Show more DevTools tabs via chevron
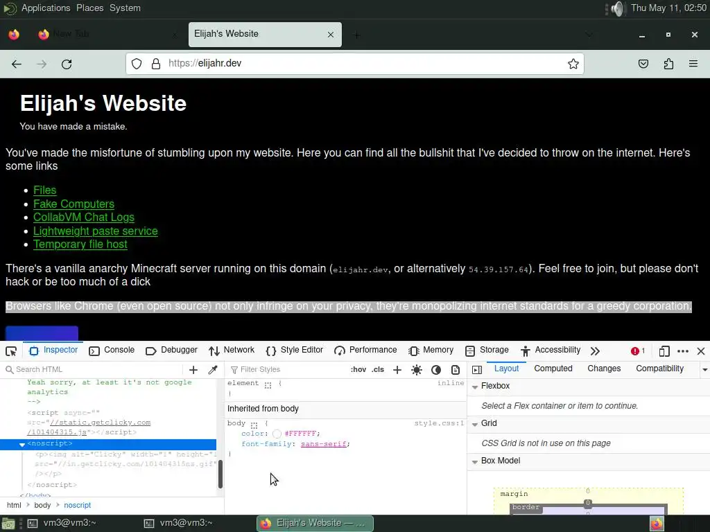The width and height of the screenshot is (710, 532). point(595,351)
